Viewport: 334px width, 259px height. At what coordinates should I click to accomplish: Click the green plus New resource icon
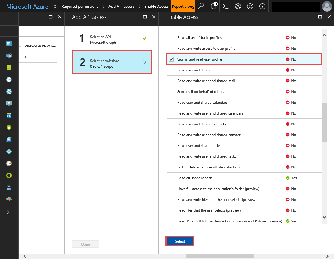pos(9,31)
